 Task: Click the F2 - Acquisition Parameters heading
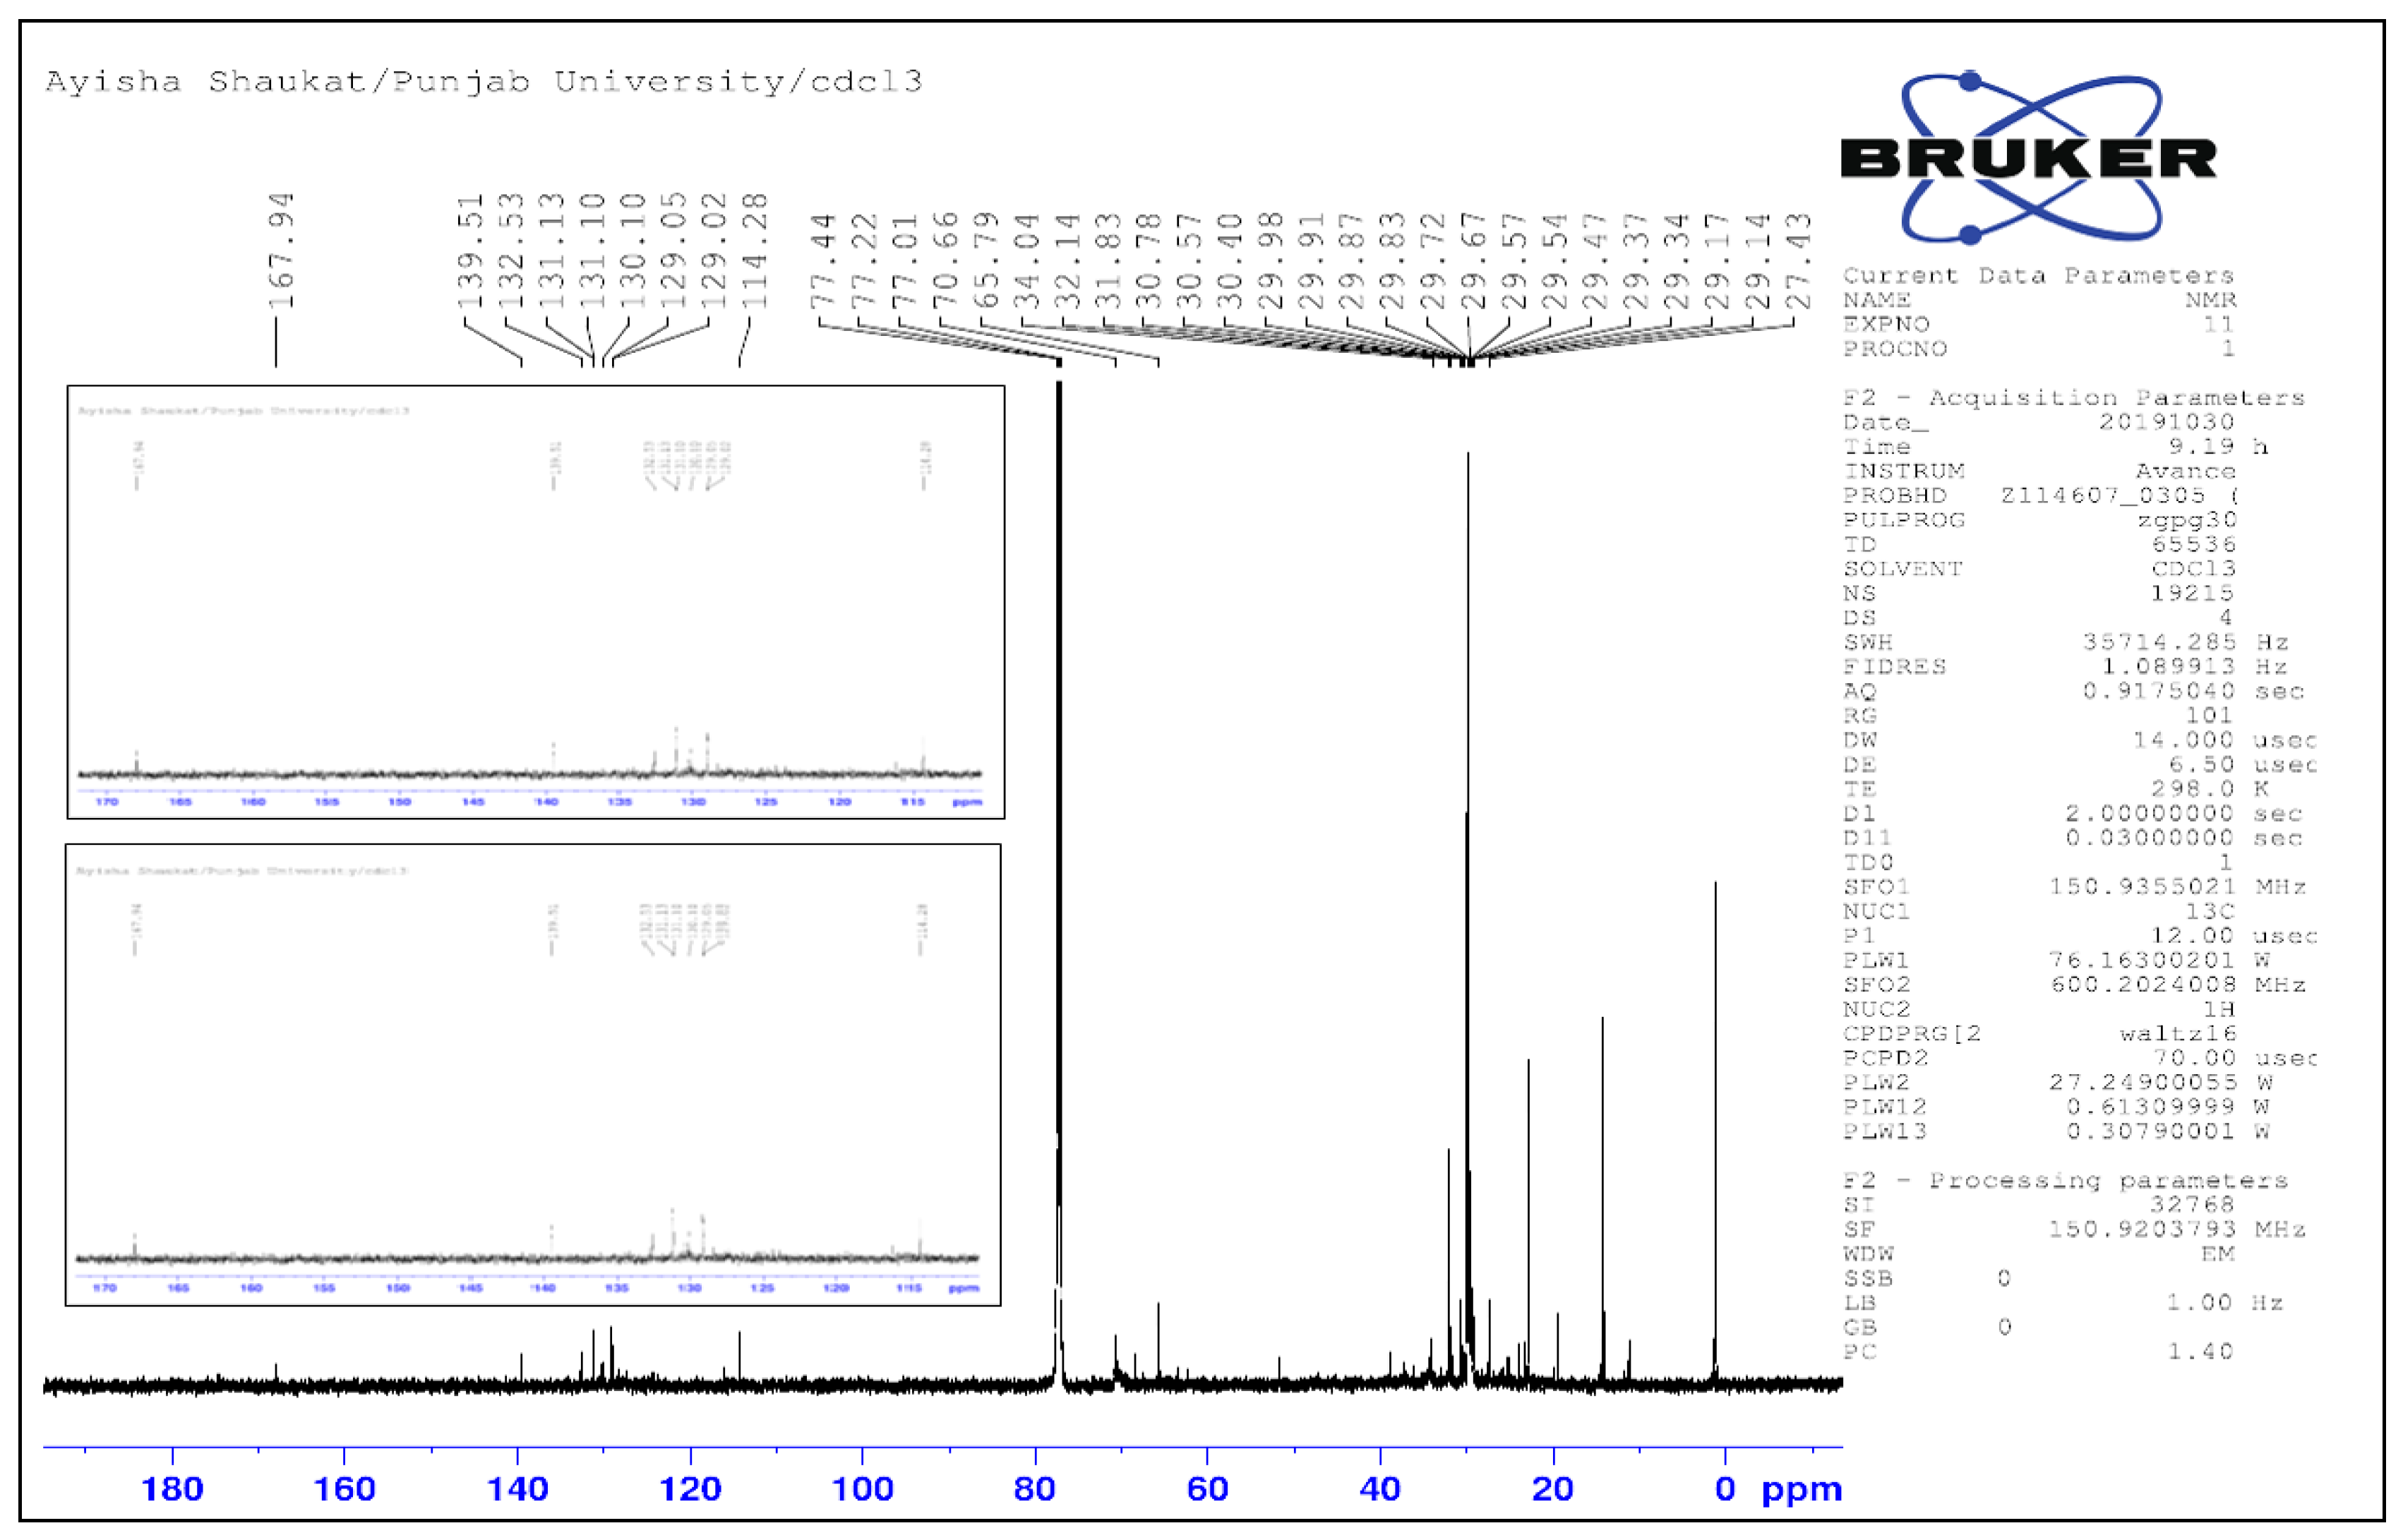point(2073,398)
